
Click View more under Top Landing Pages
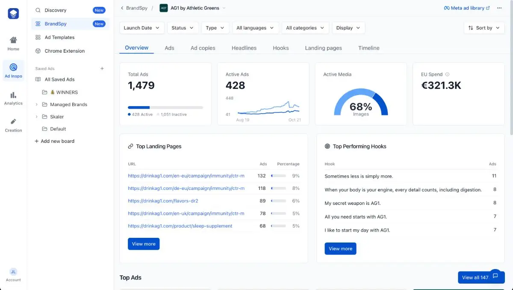(144, 244)
